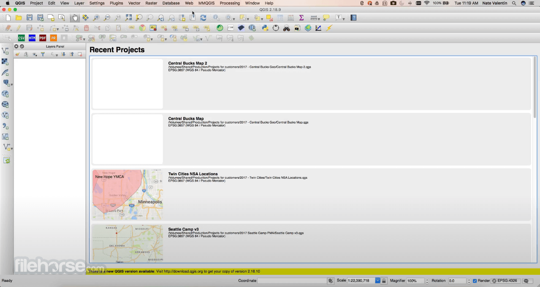
Task: Select the Zoom In magnifier tool
Action: coord(96,18)
